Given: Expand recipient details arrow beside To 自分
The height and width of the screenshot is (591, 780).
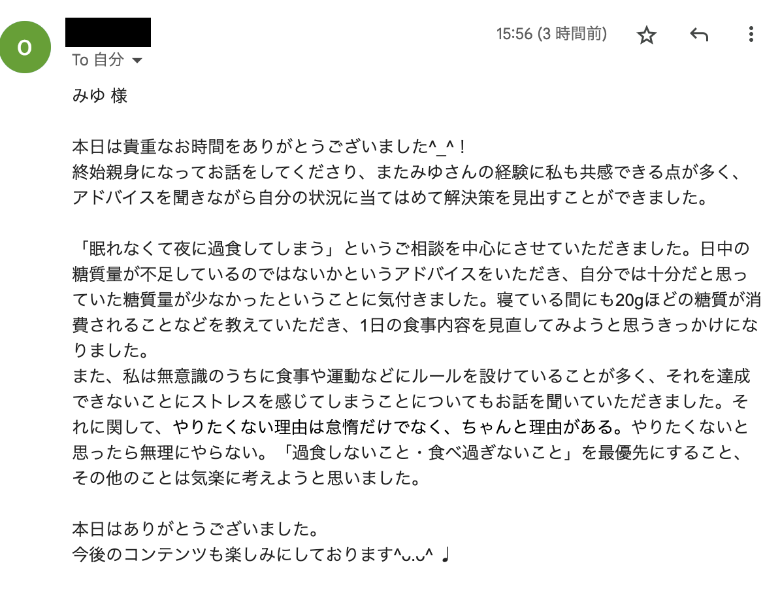Looking at the screenshot, I should pyautogui.click(x=137, y=61).
